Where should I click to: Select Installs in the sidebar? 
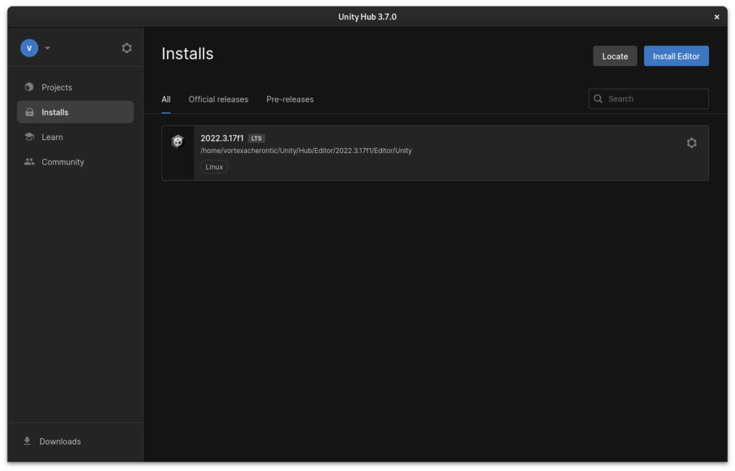click(x=75, y=112)
